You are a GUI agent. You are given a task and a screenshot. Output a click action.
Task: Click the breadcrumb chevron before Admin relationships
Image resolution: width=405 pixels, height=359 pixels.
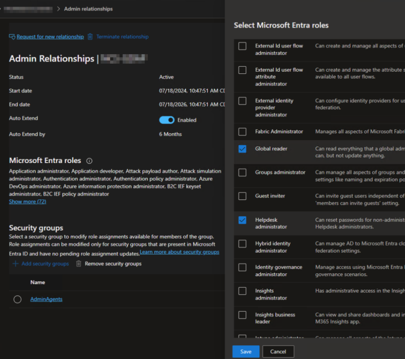pyautogui.click(x=58, y=9)
